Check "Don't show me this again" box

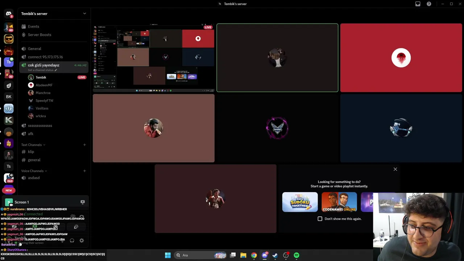pyautogui.click(x=320, y=219)
